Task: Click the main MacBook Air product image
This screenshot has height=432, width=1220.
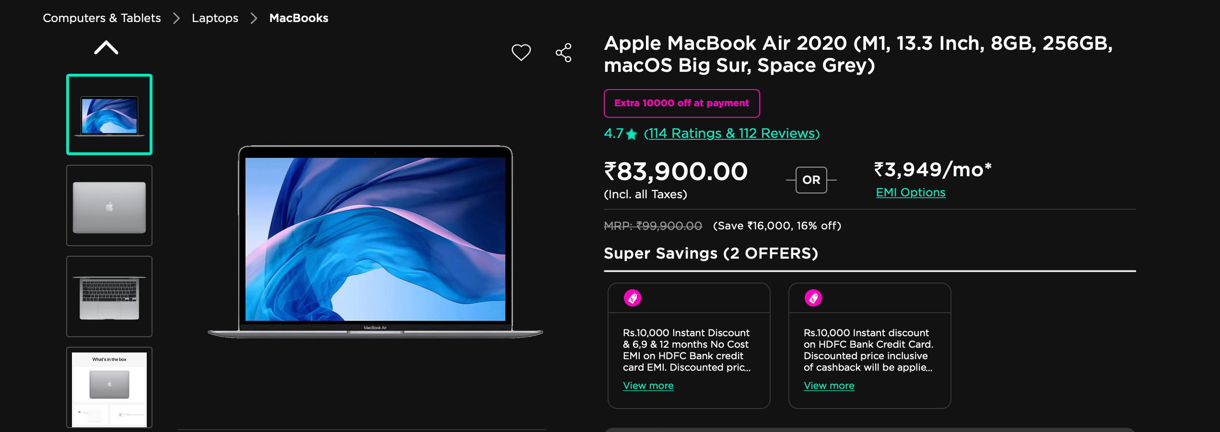Action: [x=375, y=242]
